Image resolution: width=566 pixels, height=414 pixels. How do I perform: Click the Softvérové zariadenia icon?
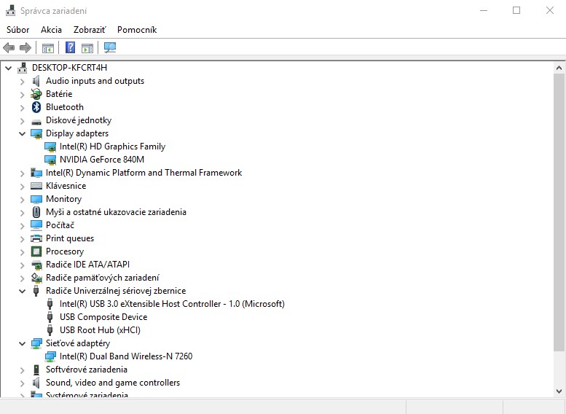click(x=36, y=370)
